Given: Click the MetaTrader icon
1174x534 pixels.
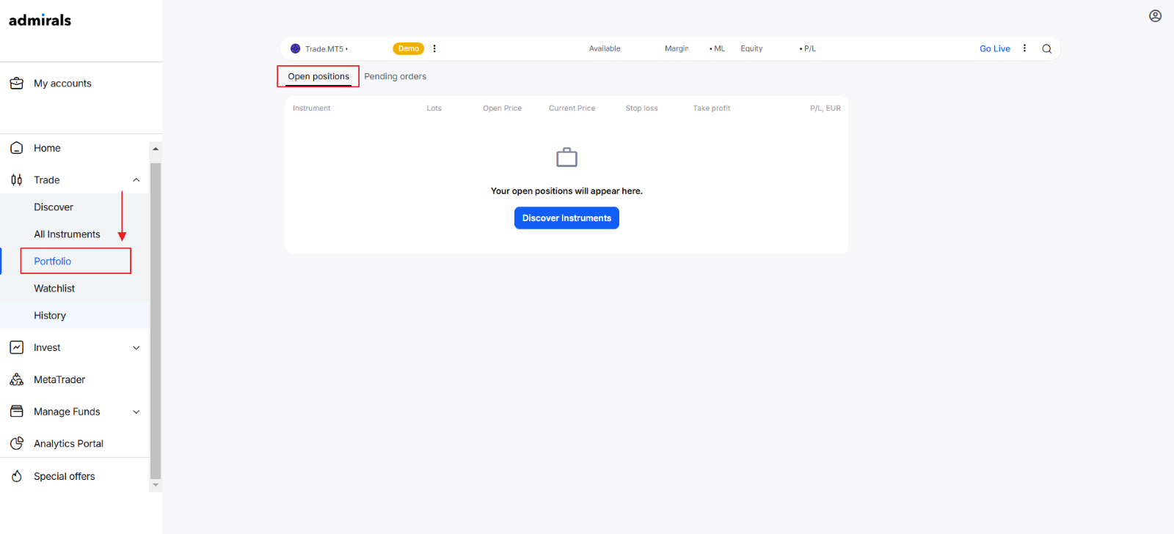Looking at the screenshot, I should [17, 379].
